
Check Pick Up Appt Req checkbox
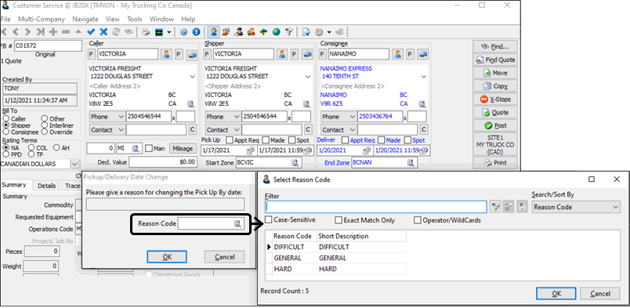click(230, 140)
